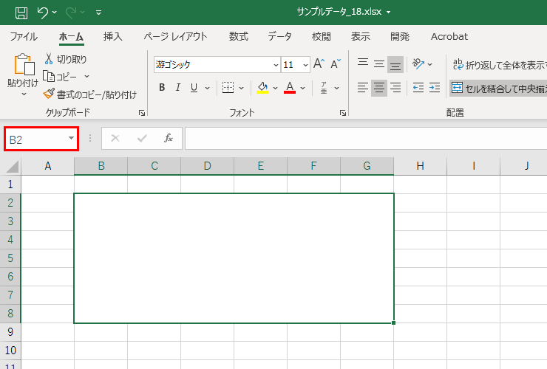Image resolution: width=547 pixels, height=369 pixels.
Task: Click into the formula bar input
Action: coord(366,138)
